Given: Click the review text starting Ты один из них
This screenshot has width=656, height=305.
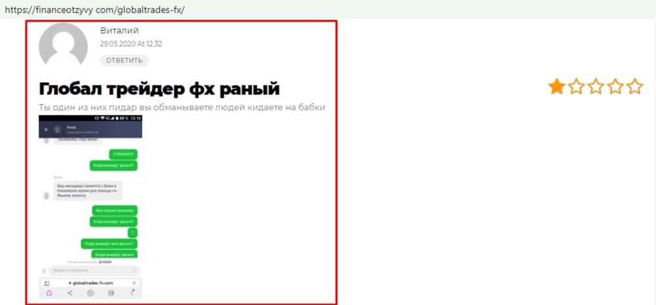Looking at the screenshot, I should pos(182,107).
